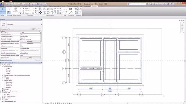This screenshot has height=104, width=186.
Task: Open the Северный elevation view
Action: tap(9, 86)
